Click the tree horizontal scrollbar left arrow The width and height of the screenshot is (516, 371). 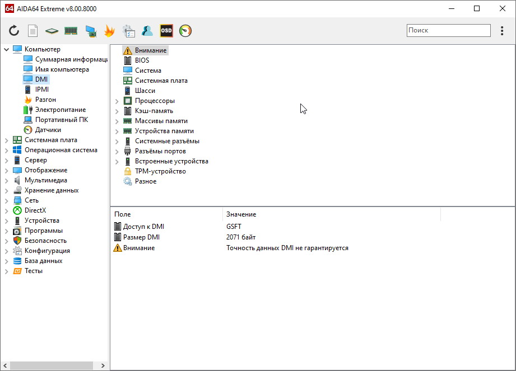pyautogui.click(x=5, y=365)
